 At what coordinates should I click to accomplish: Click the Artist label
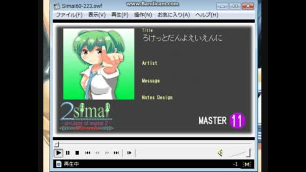150,63
